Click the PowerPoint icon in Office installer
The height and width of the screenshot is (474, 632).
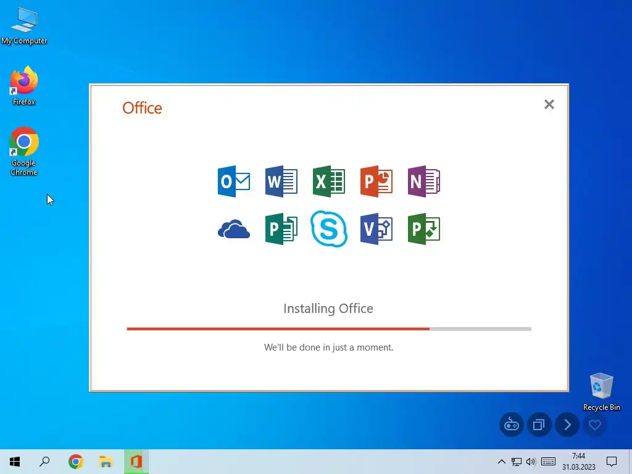(x=376, y=181)
